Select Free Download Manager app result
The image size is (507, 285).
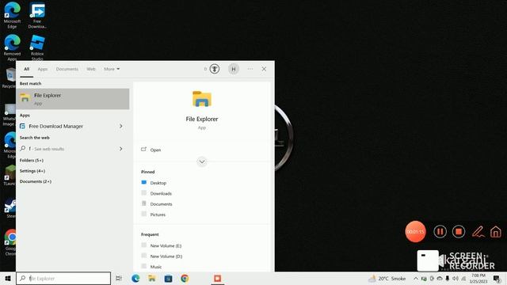(x=55, y=126)
